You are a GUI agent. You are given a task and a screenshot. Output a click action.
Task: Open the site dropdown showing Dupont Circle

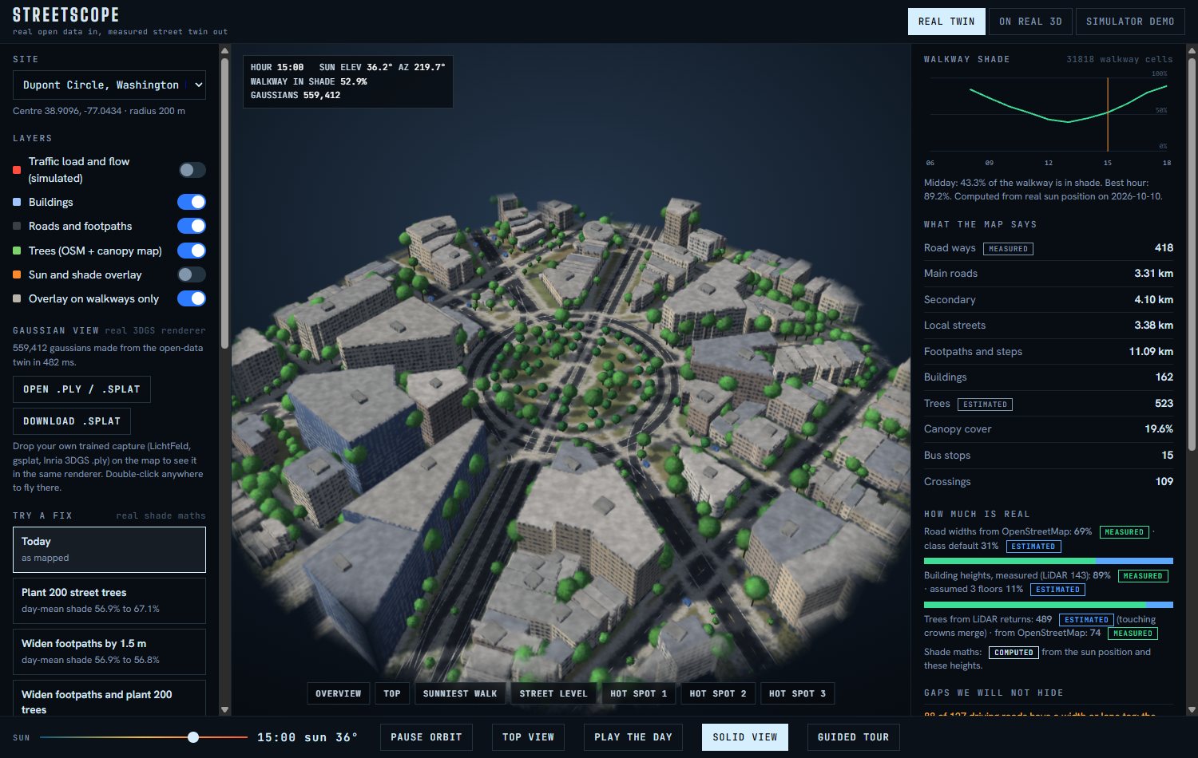pyautogui.click(x=109, y=85)
